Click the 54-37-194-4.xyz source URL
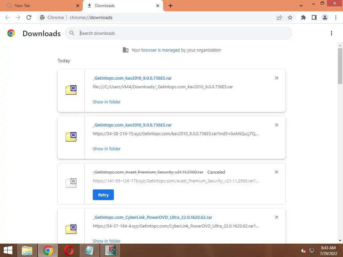Viewport: 343px width, 257px height. [x=176, y=226]
